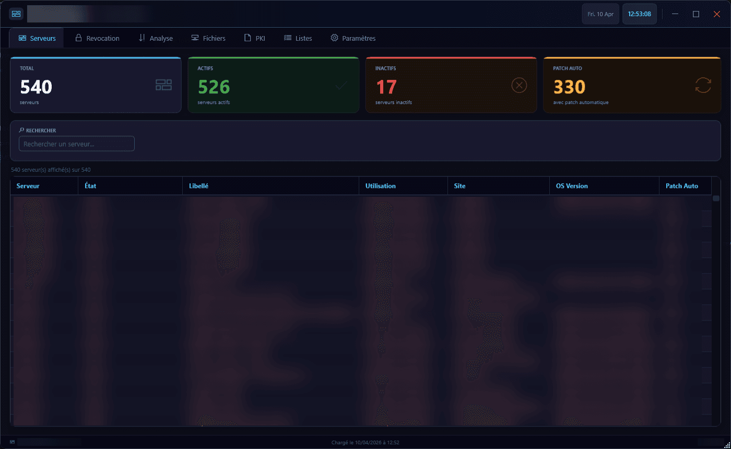Click the sync icon on the Patch Auto card
This screenshot has width=731, height=449.
pos(703,85)
